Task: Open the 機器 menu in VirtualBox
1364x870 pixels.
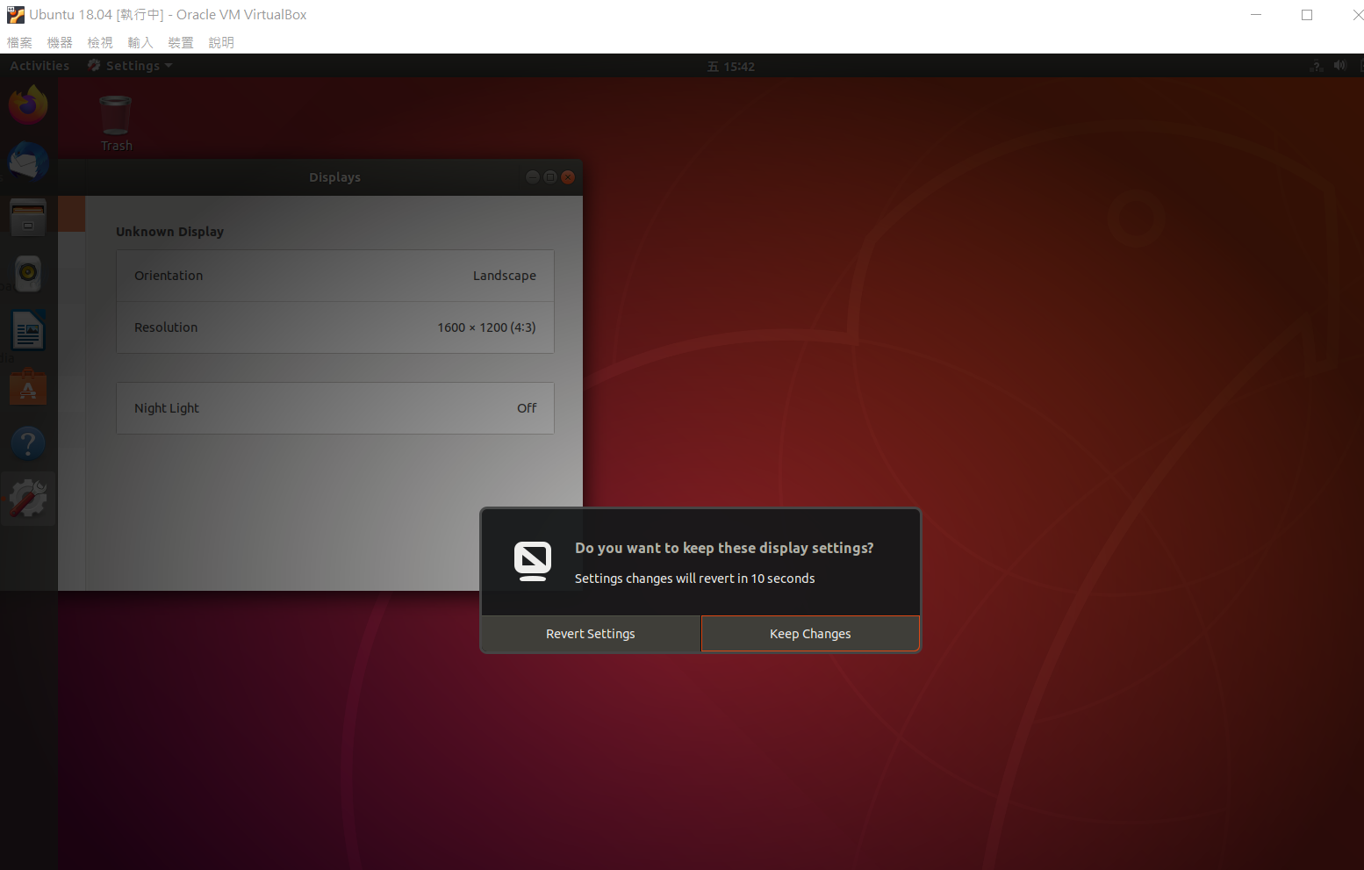Action: click(60, 42)
